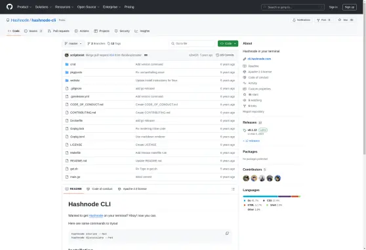Focus the Go to file field
Image resolution: width=366 pixels, height=250 pixels.
192,44
